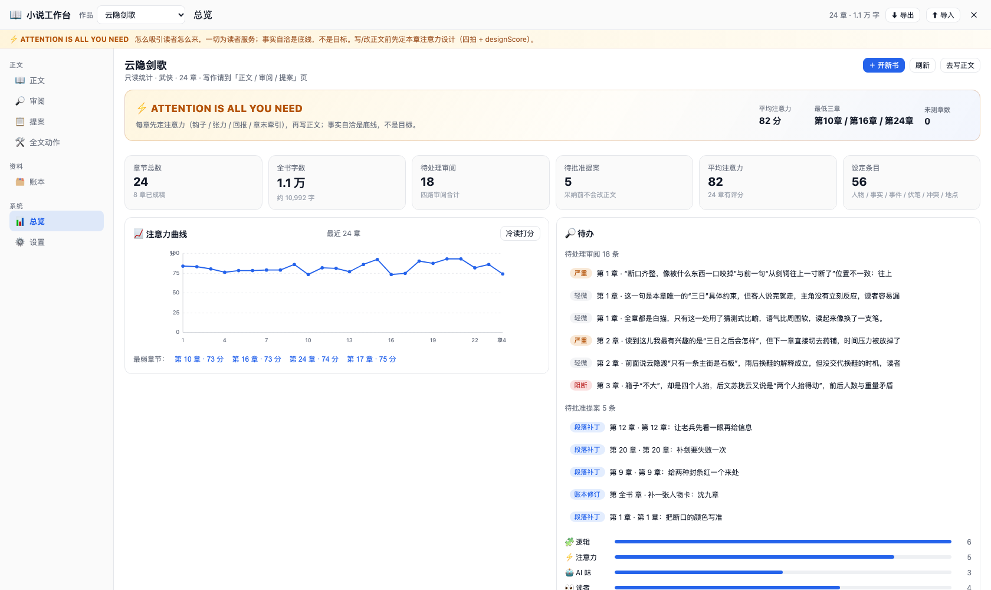Click the 注意力 lightning icon near progress bars
The width and height of the screenshot is (991, 590).
click(569, 557)
